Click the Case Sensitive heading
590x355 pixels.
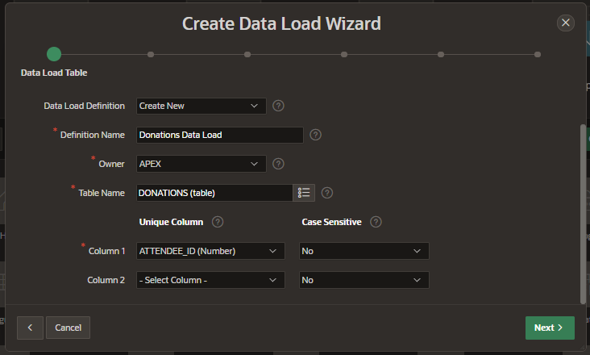point(331,222)
